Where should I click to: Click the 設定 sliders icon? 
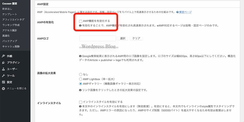point(3,82)
